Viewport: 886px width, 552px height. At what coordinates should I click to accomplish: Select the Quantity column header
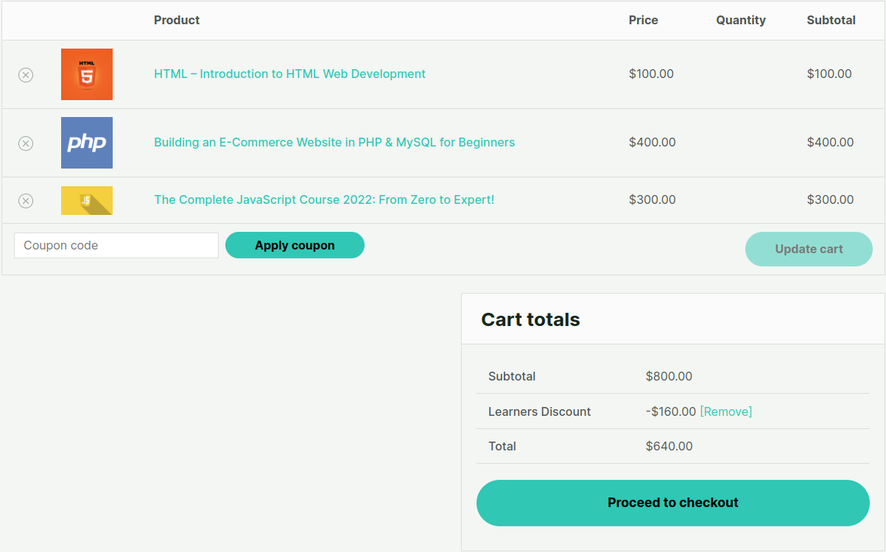coord(741,20)
